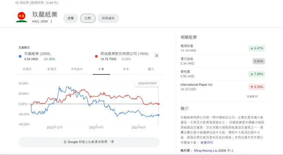Image resolution: width=283 pixels, height=155 pixels.
Task: Switch chart range to 3 個月
Action: pos(27,69)
